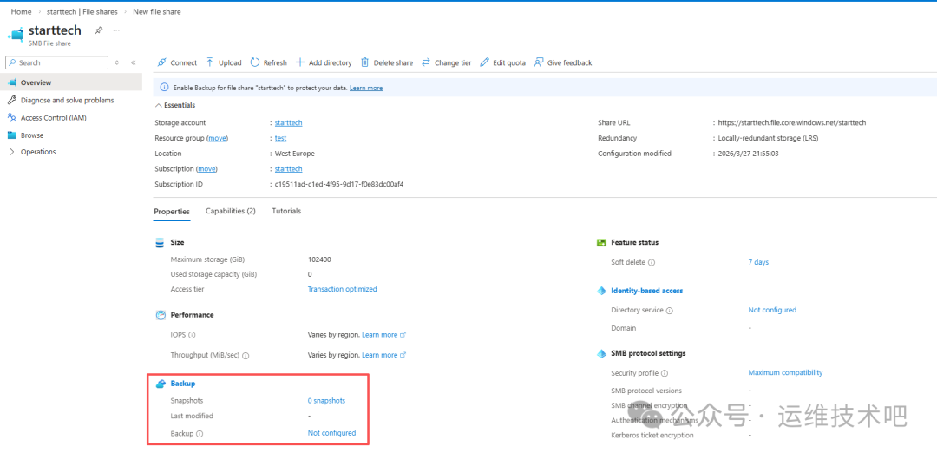Open Overview in the sidebar
The width and height of the screenshot is (937, 453).
71,82
